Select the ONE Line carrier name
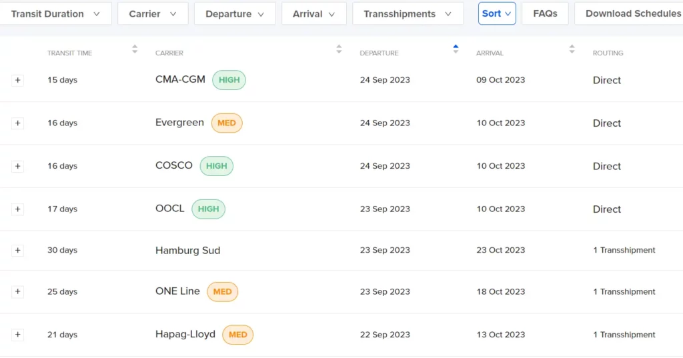The width and height of the screenshot is (683, 358). [177, 291]
